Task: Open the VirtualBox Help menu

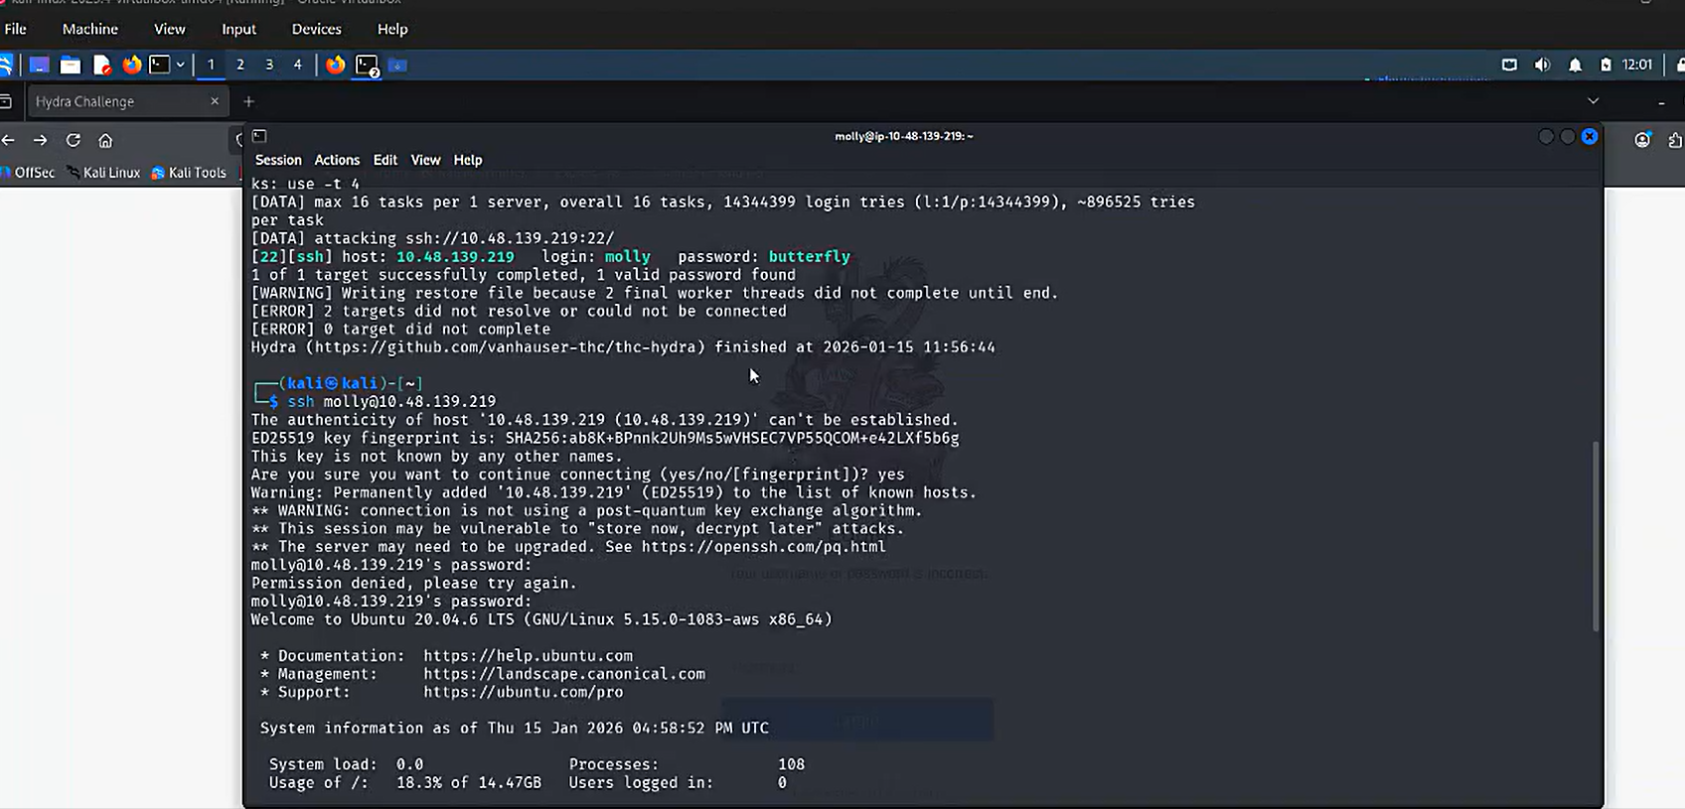Action: point(392,29)
